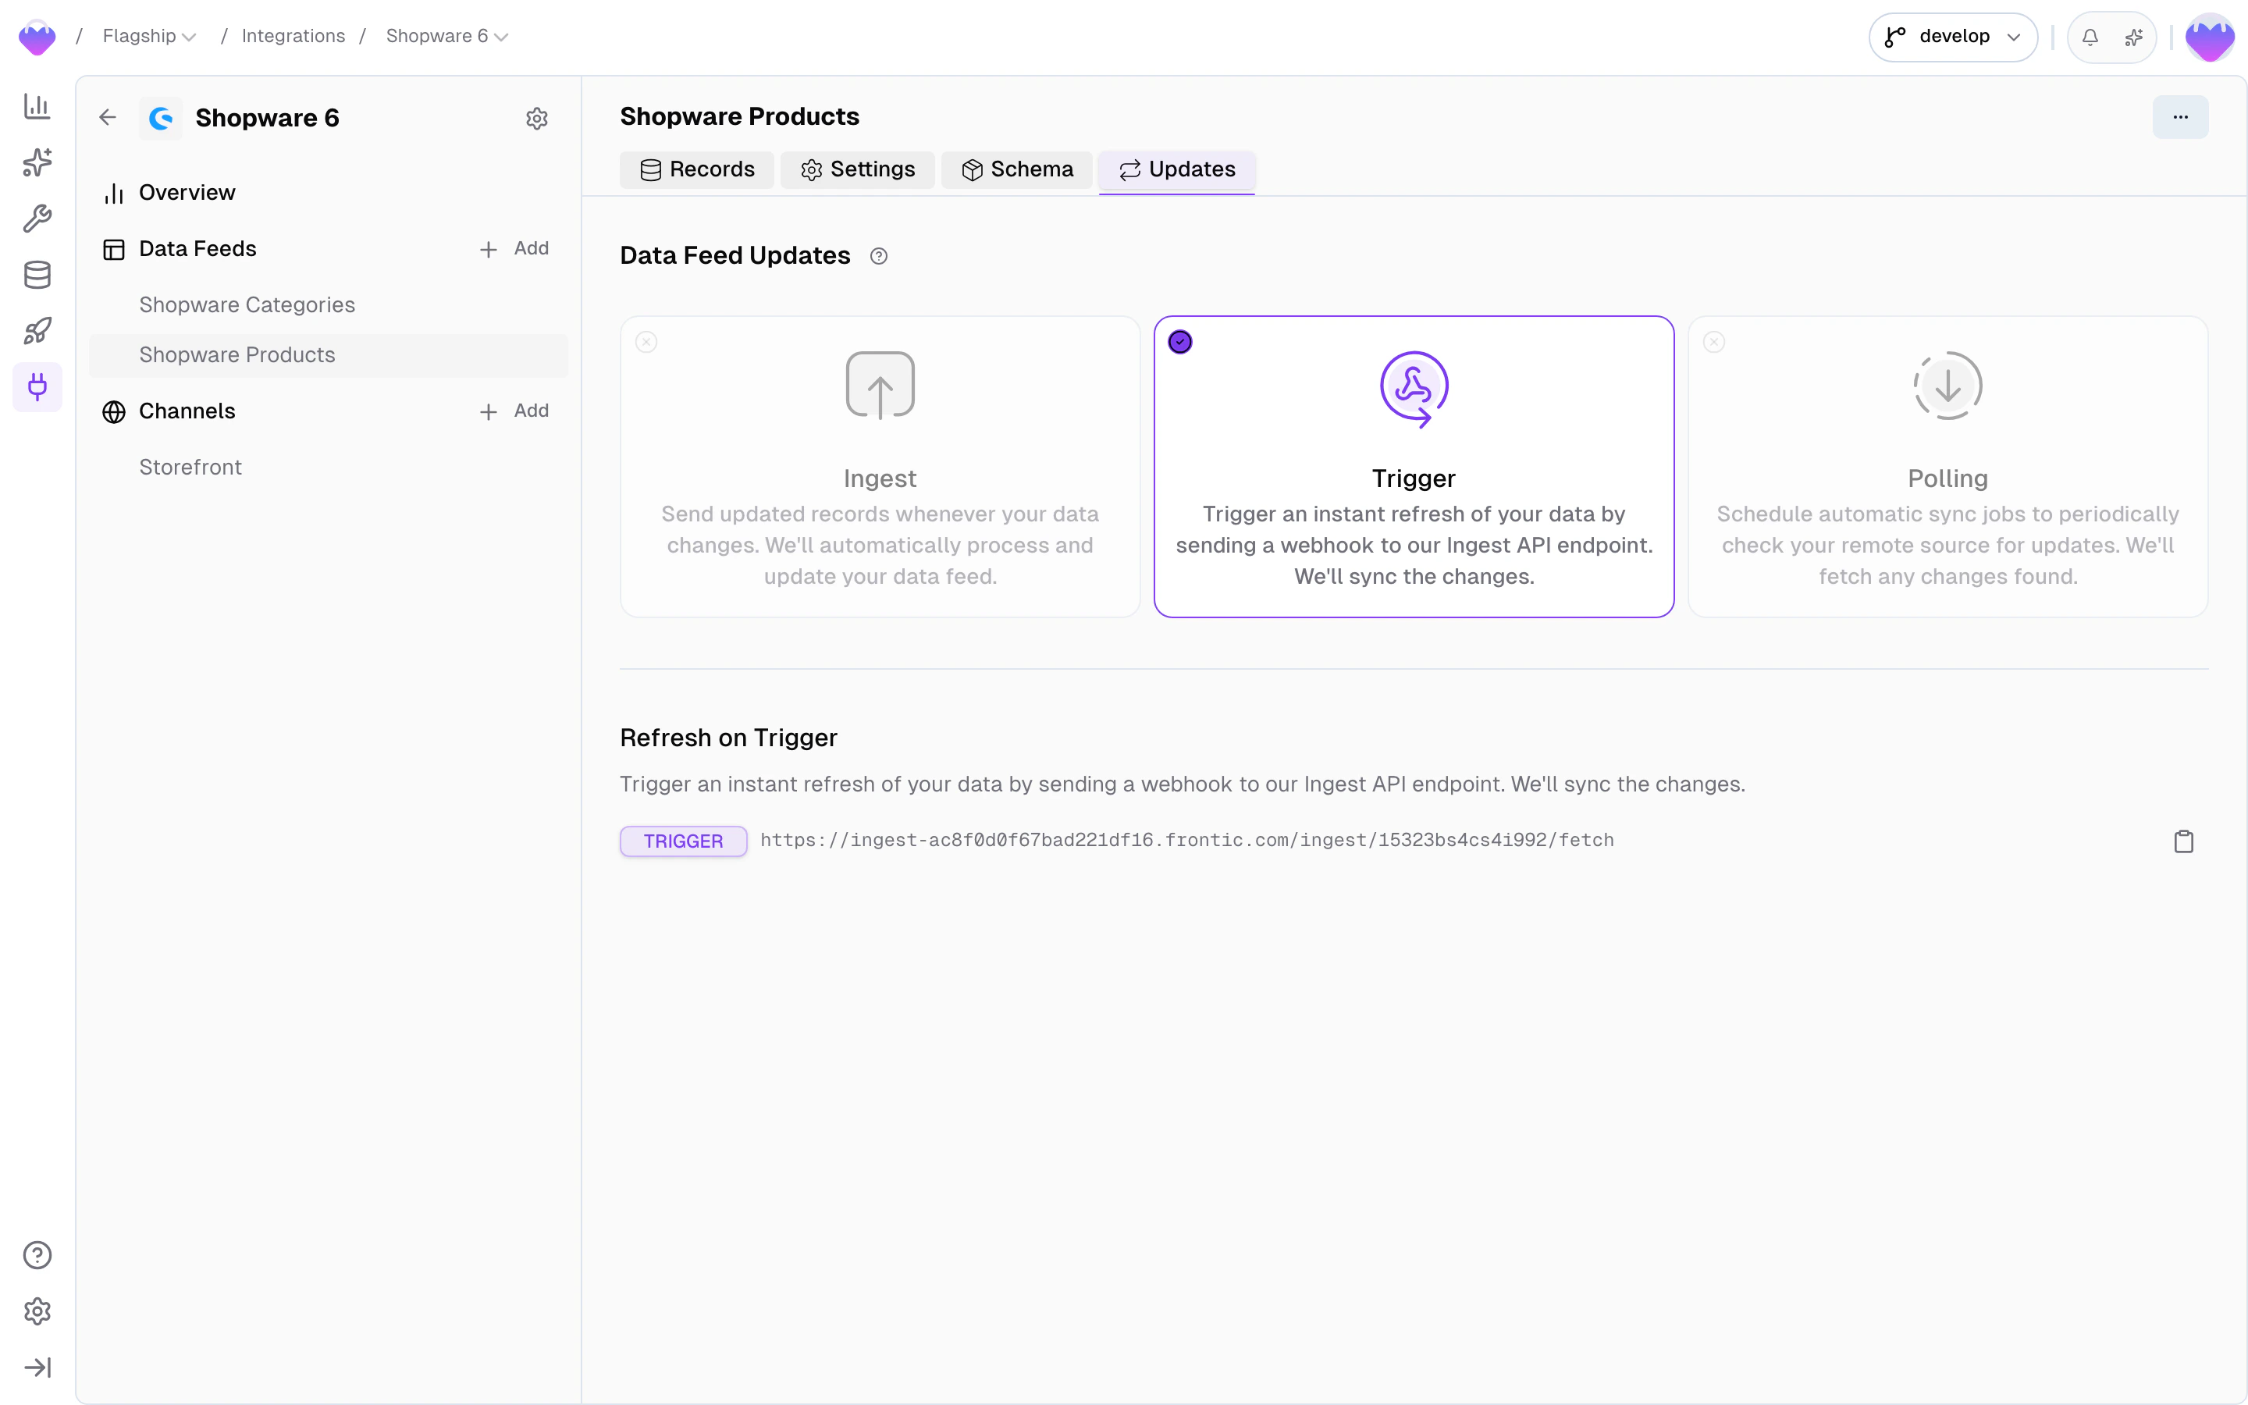Switch to the Schema tab
The width and height of the screenshot is (2248, 1405).
(1017, 170)
